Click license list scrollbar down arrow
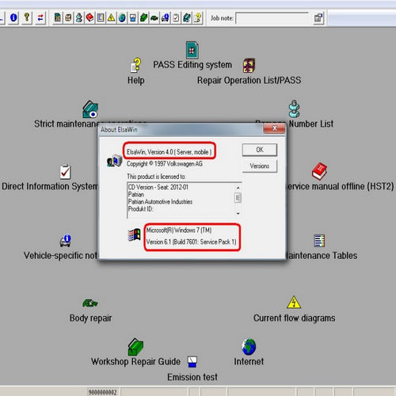The width and height of the screenshot is (396, 396). click(x=238, y=213)
